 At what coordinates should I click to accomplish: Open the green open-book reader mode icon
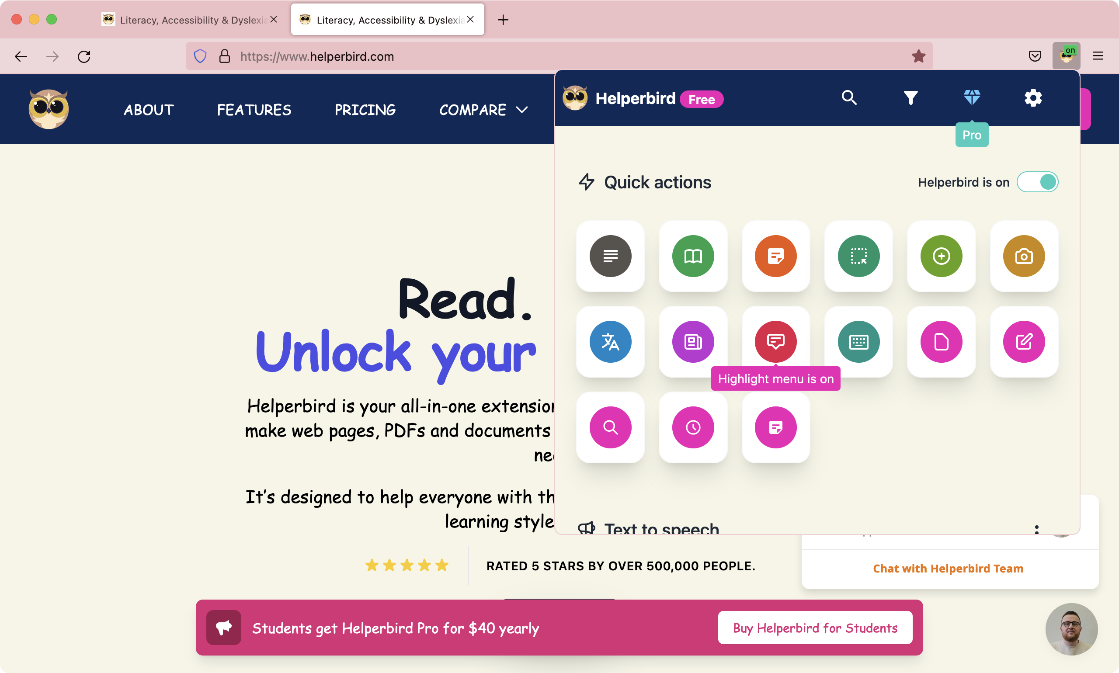click(693, 256)
